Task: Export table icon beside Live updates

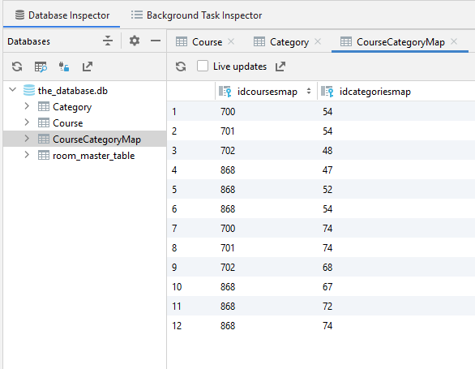Action: tap(280, 67)
